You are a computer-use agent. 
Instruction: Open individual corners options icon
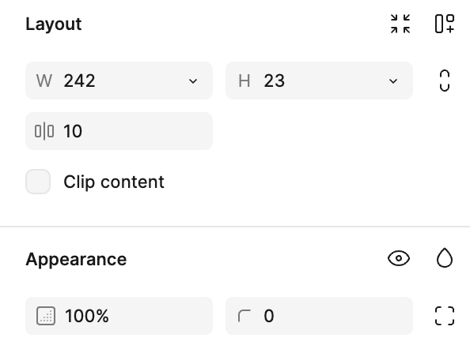pos(445,316)
